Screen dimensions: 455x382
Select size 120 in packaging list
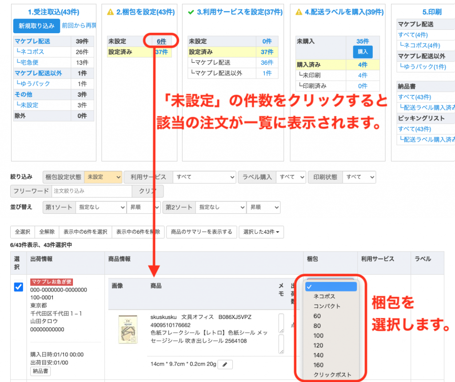pyautogui.click(x=331, y=346)
